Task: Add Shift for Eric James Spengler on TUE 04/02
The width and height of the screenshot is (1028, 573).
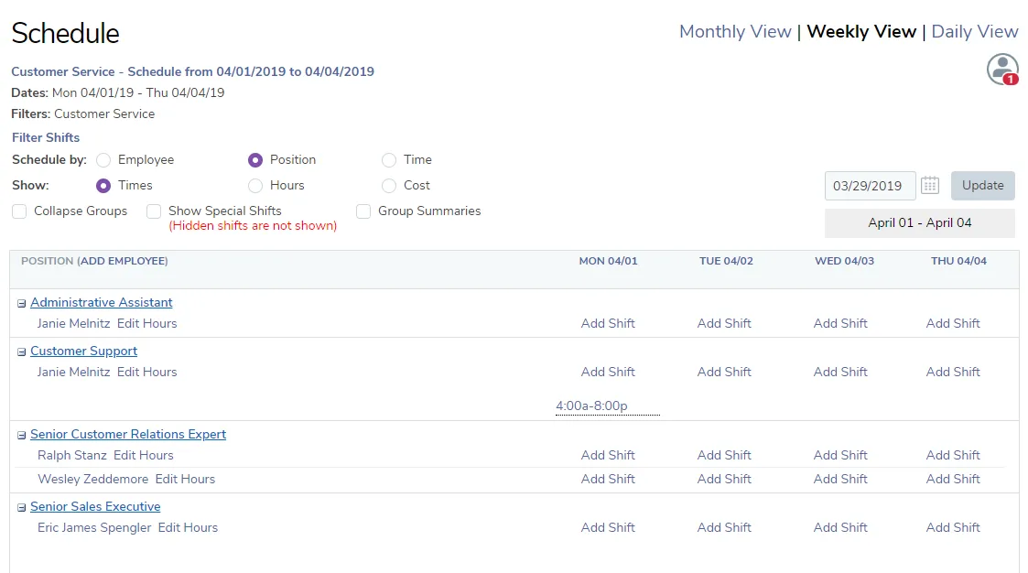Action: click(x=724, y=528)
